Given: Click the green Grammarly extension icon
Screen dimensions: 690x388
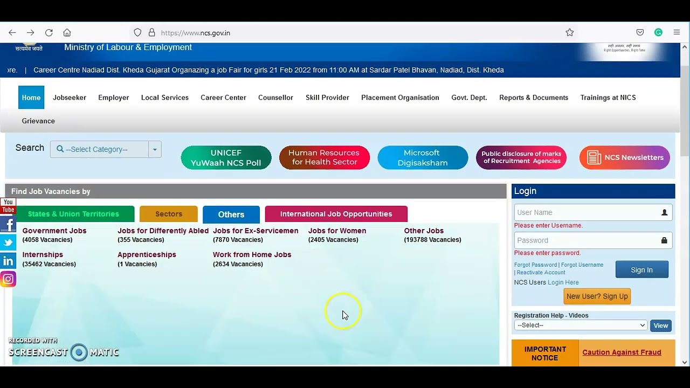Looking at the screenshot, I should click(658, 33).
